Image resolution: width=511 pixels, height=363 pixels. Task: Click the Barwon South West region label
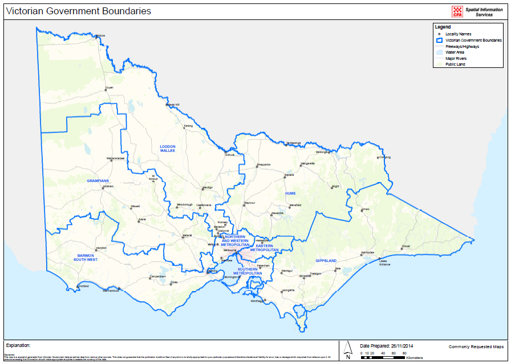coord(85,257)
